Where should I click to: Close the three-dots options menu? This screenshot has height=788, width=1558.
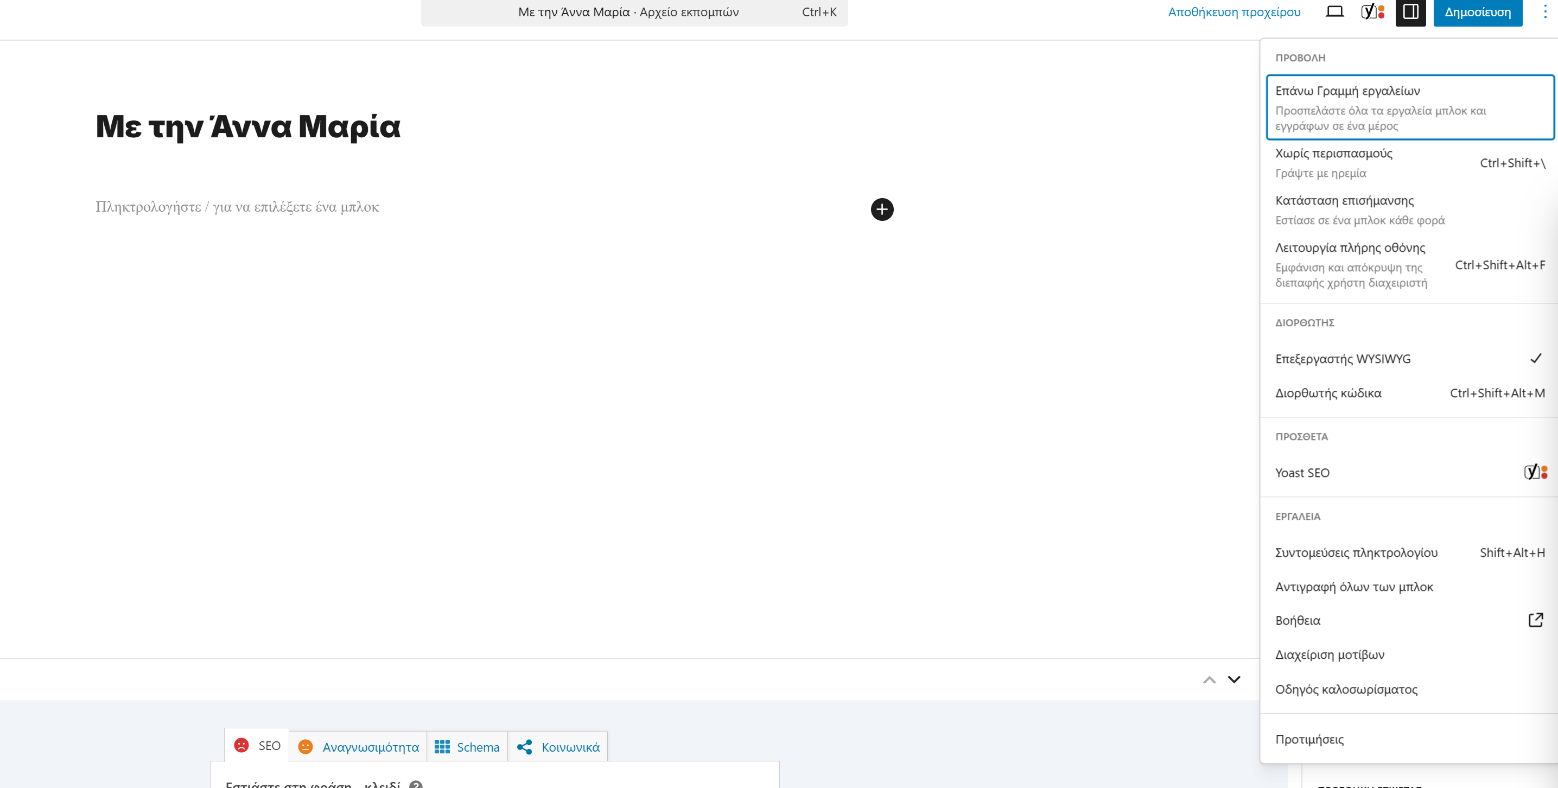pyautogui.click(x=1544, y=12)
